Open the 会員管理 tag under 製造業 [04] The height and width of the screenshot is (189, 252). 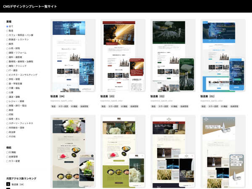tap(84, 106)
